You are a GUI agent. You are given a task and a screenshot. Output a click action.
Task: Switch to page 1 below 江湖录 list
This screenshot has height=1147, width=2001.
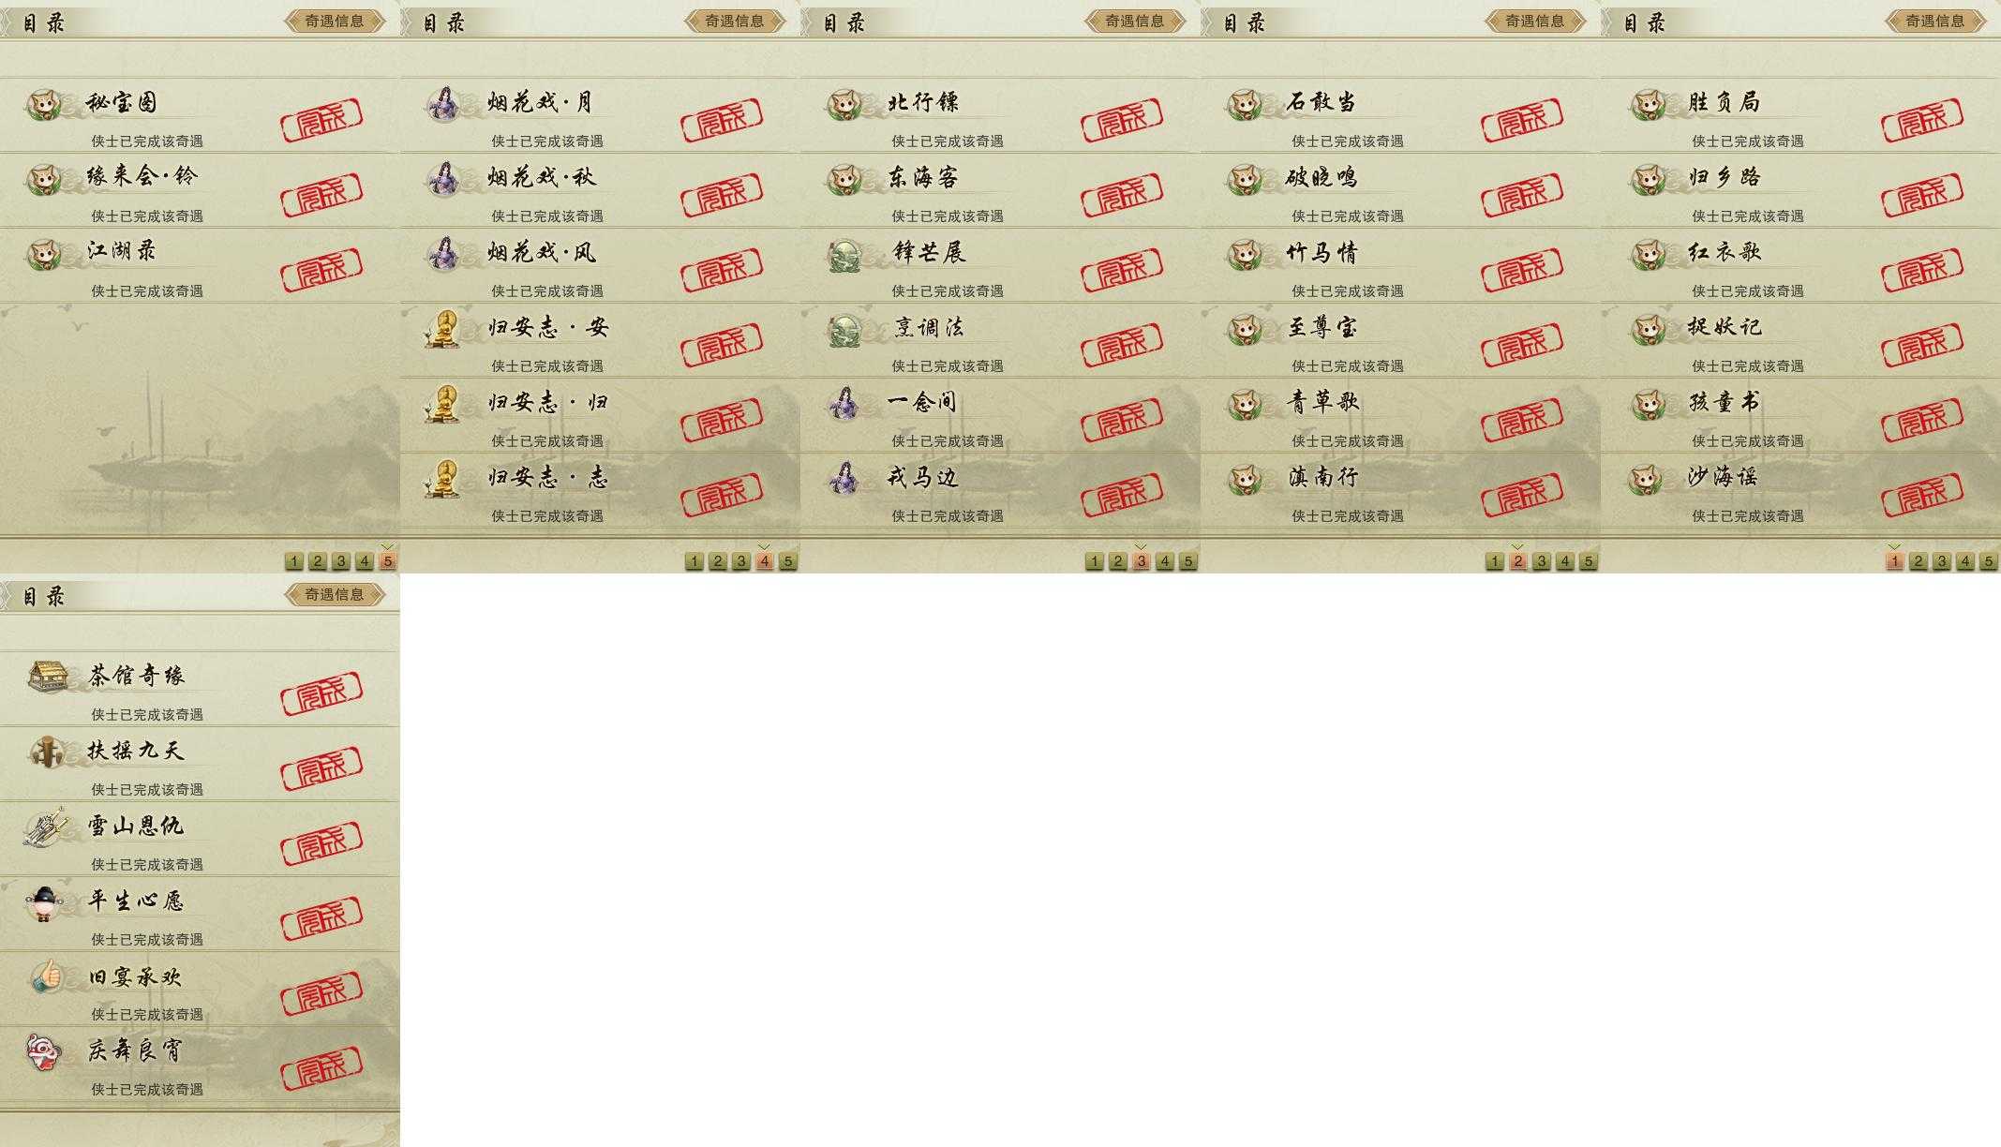point(294,560)
